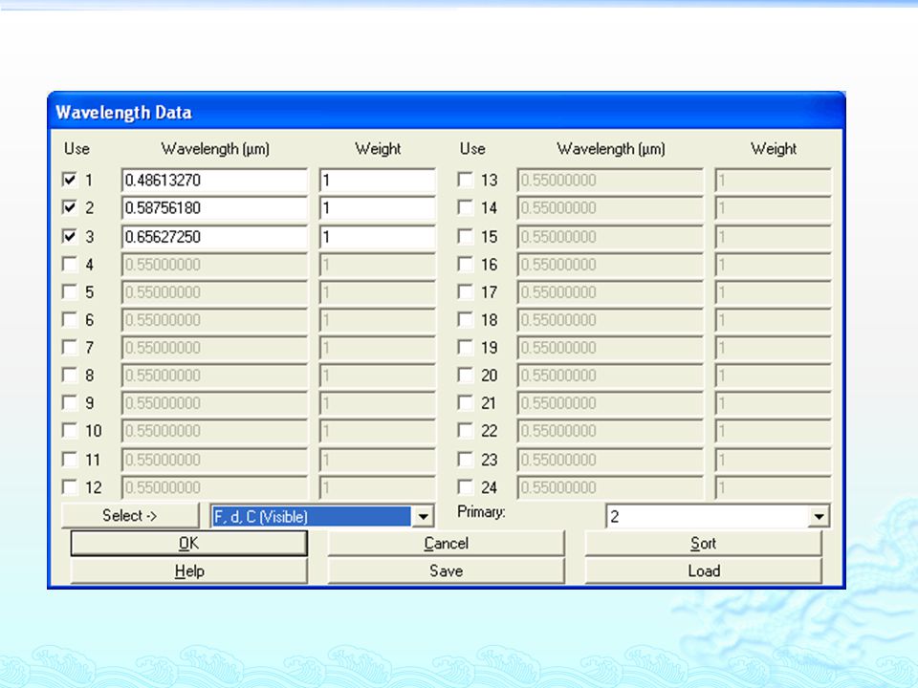Turn on wavelength 21 checkbox
Viewport: 918px width, 688px height.
[x=465, y=402]
